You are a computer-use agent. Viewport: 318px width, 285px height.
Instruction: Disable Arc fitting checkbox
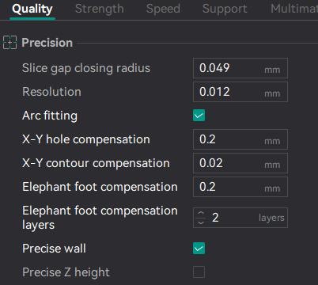tap(199, 116)
